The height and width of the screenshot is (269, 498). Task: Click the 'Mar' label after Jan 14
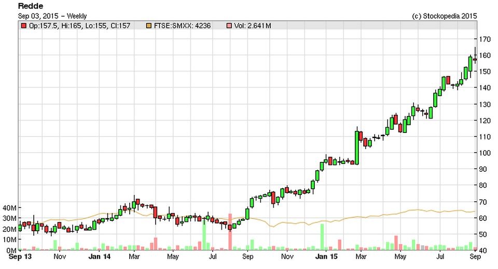click(x=134, y=257)
